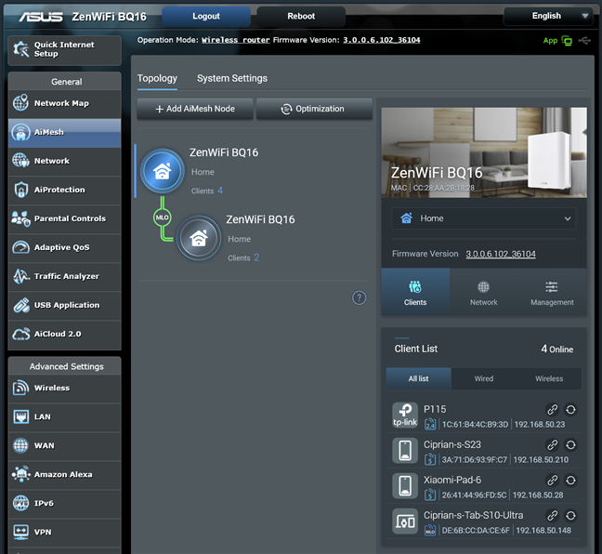Click Xiaomi-Pad-6 device icon
The width and height of the screenshot is (602, 554).
pos(405,486)
